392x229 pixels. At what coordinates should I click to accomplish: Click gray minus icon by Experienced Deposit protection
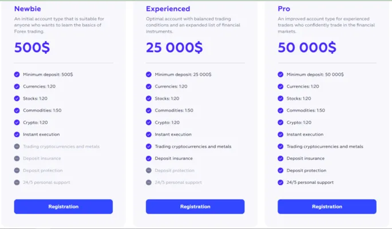coord(149,171)
